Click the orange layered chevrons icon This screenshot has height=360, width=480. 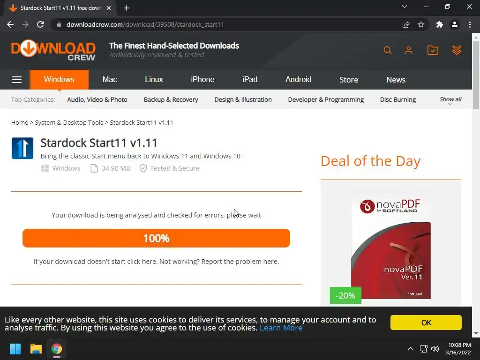[x=457, y=50]
